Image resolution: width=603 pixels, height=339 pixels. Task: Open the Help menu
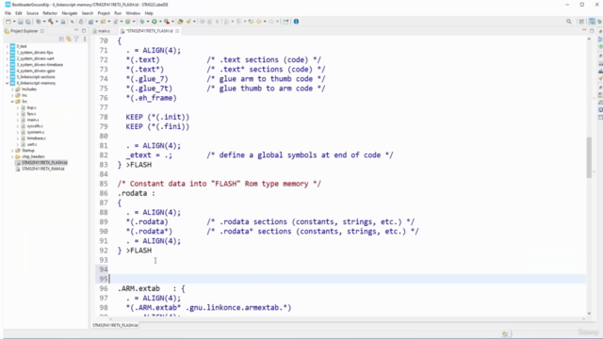pyautogui.click(x=149, y=13)
